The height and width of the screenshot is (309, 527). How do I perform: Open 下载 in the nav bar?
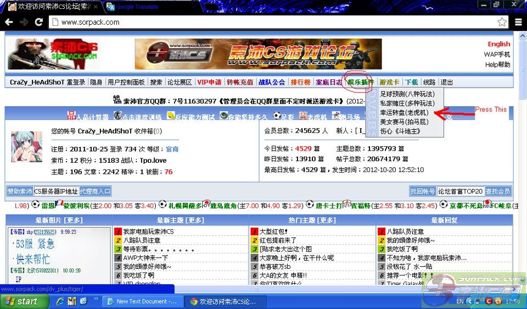click(411, 82)
